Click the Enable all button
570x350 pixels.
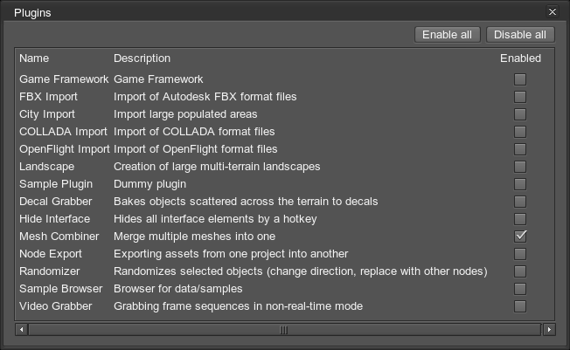(447, 34)
